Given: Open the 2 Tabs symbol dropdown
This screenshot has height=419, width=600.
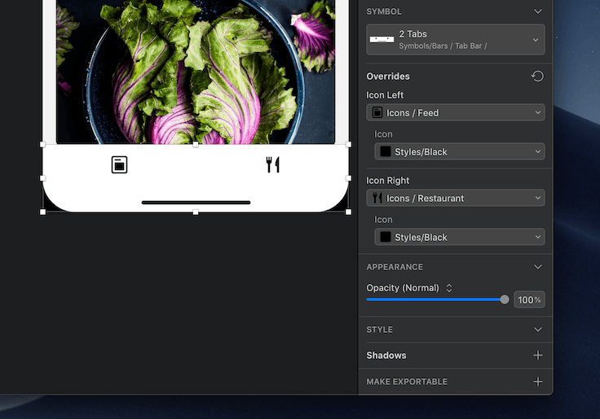Looking at the screenshot, I should coord(456,40).
